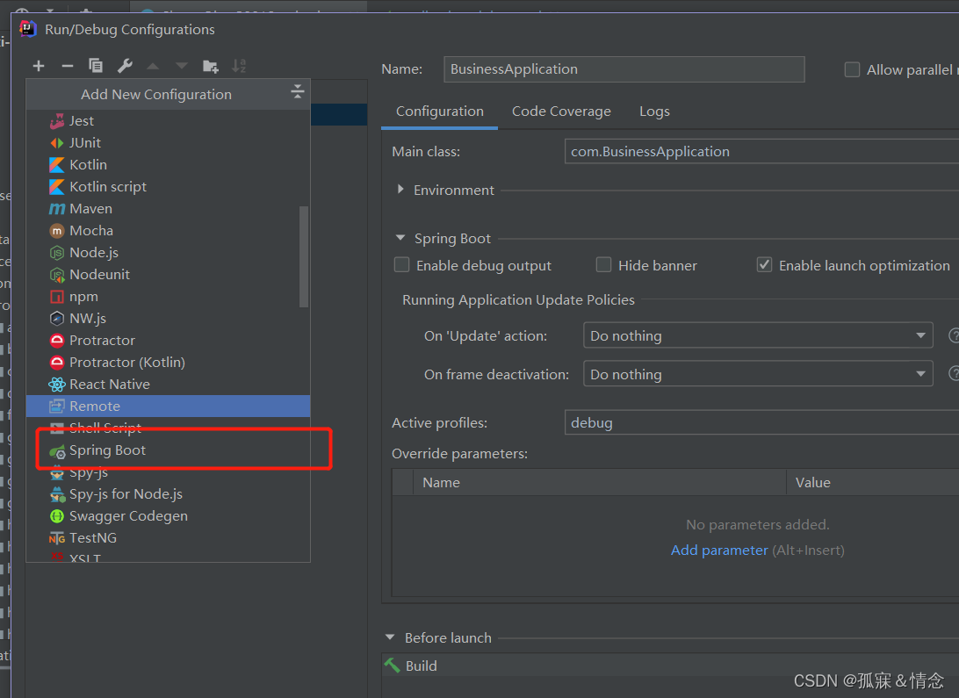
Task: Click the Copy Configuration icon
Action: 96,65
